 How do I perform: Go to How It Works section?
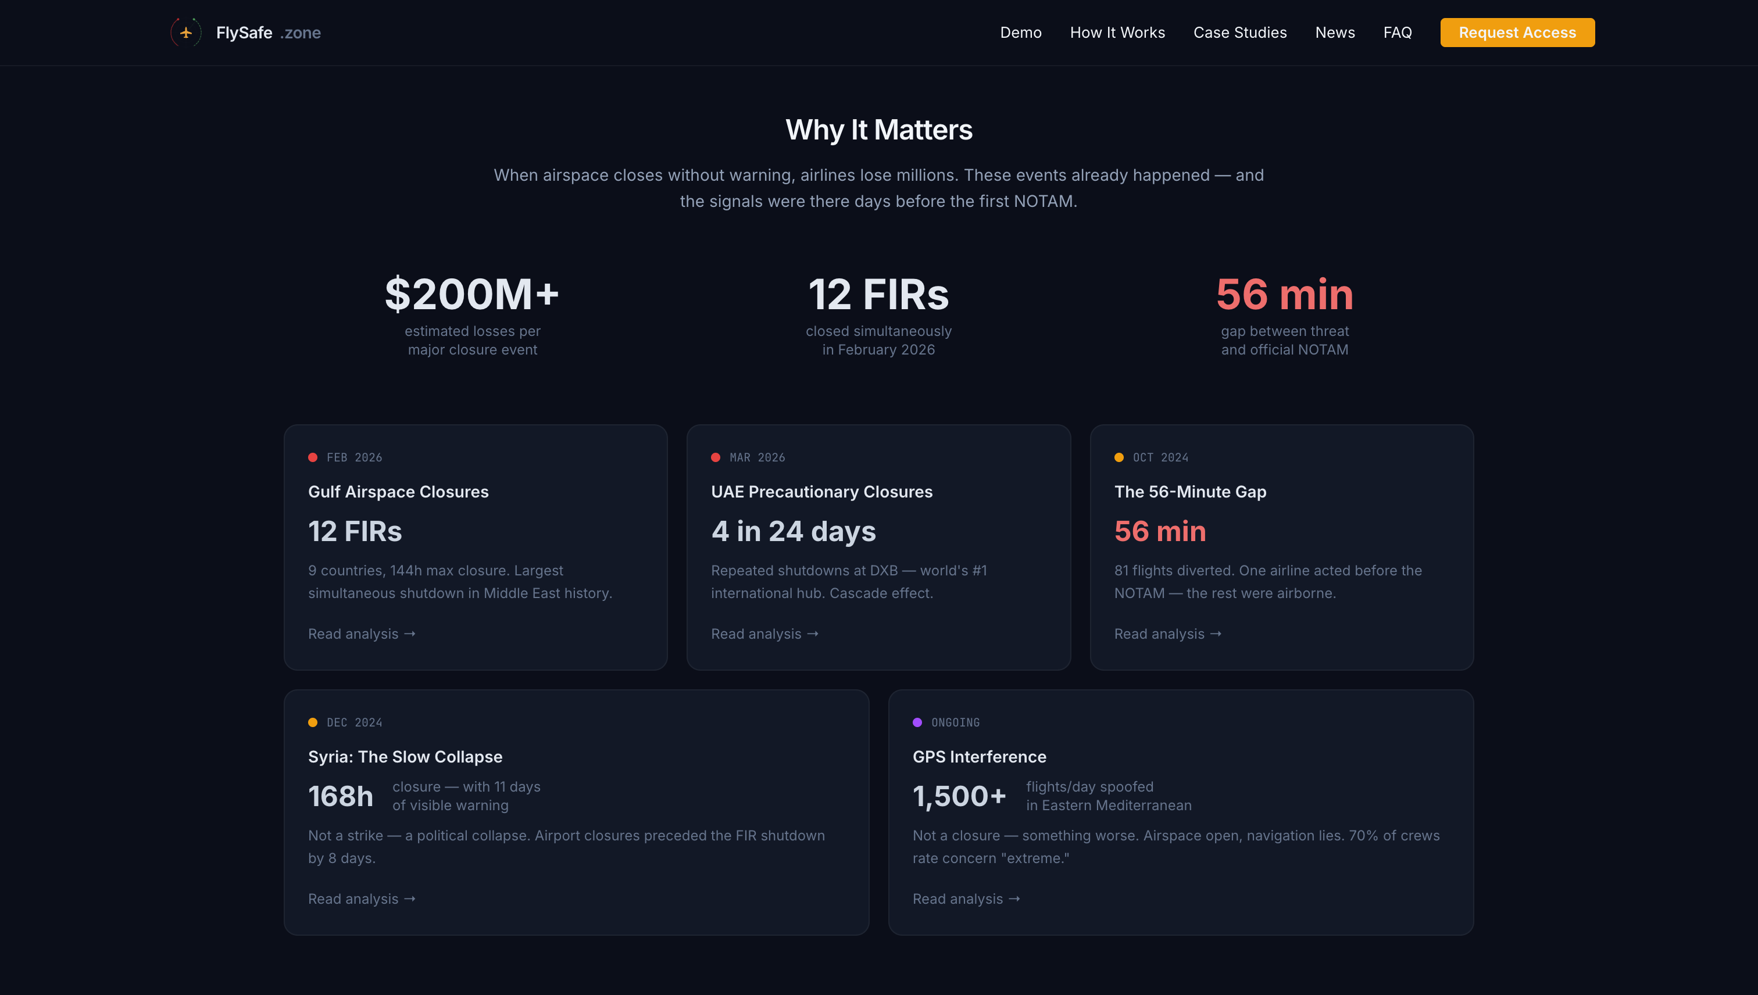(x=1117, y=32)
